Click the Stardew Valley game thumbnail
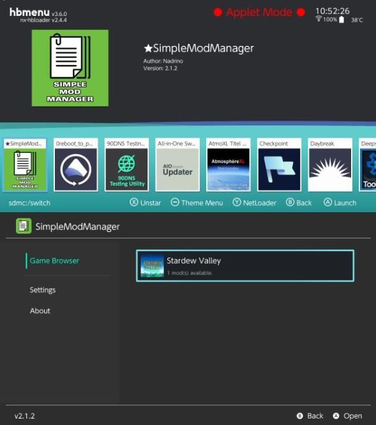Viewport: 376px width, 425px height. pyautogui.click(x=152, y=266)
